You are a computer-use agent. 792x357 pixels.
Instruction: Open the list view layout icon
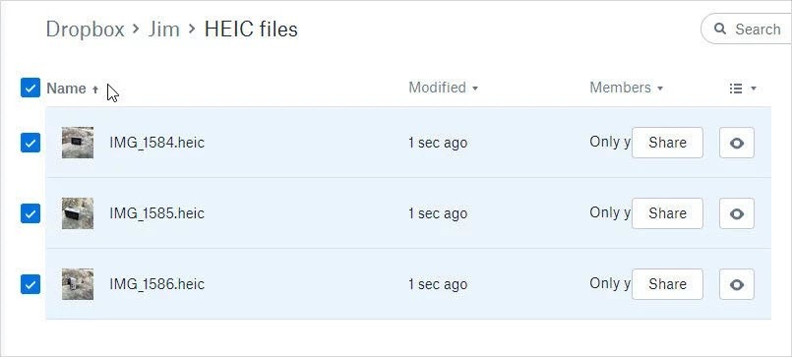736,89
